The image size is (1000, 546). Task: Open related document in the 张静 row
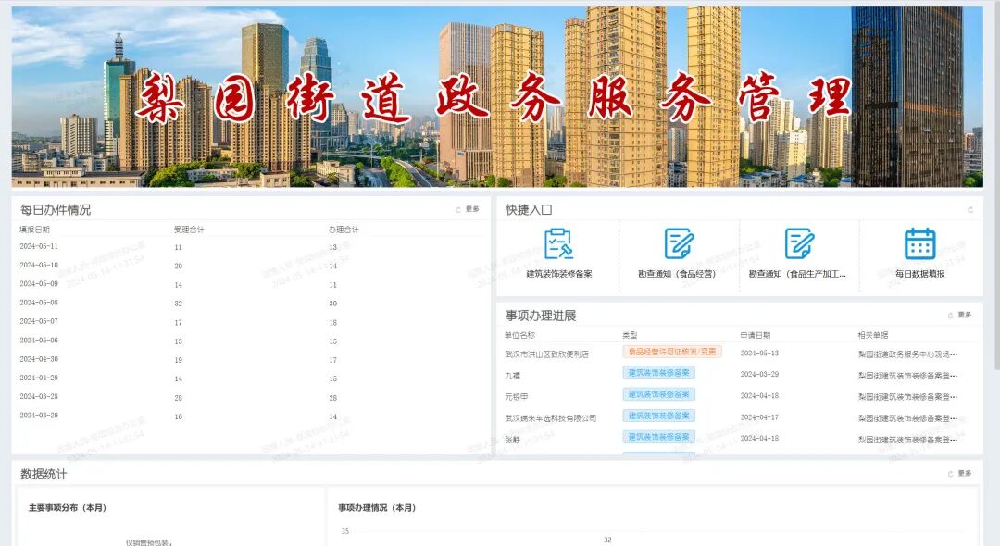[907, 440]
